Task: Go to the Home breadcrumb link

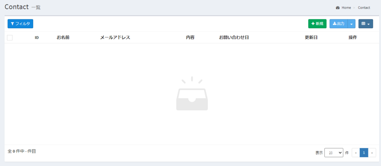Action: [x=346, y=7]
